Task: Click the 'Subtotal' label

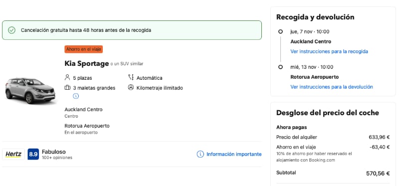Action: pyautogui.click(x=286, y=173)
